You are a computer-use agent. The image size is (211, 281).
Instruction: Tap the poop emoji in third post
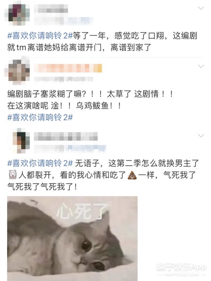coord(132,175)
